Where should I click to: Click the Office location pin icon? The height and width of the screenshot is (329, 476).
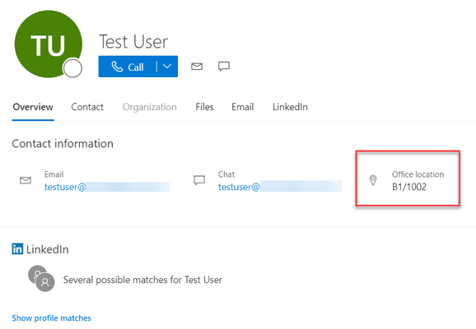[x=373, y=180]
